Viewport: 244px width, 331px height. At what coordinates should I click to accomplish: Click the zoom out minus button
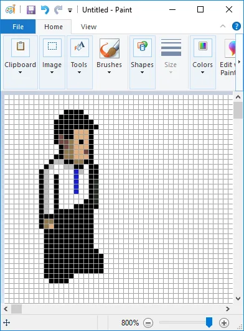coord(148,323)
